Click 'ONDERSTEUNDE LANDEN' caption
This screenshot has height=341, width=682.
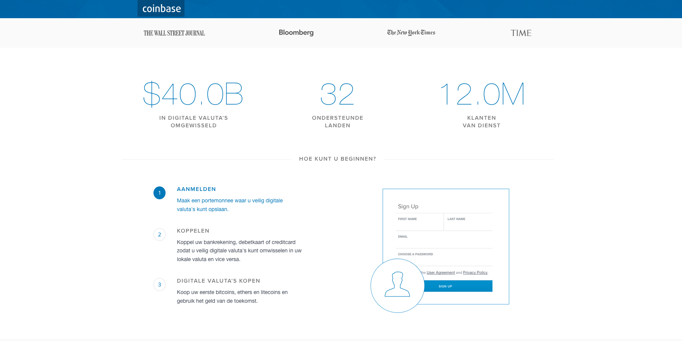click(338, 122)
